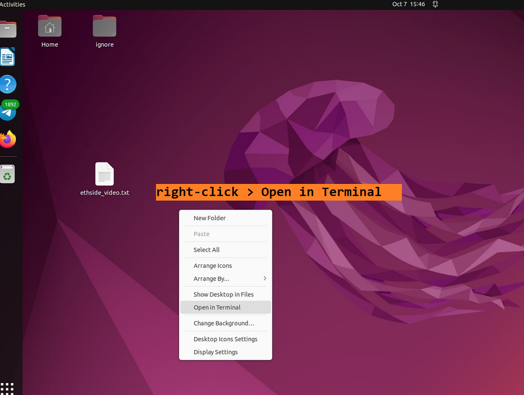
Task: Choose Select All in context menu
Action: [x=207, y=250]
